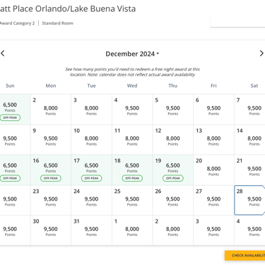Click the OFF-PEAK badge on December 19

[173, 178]
